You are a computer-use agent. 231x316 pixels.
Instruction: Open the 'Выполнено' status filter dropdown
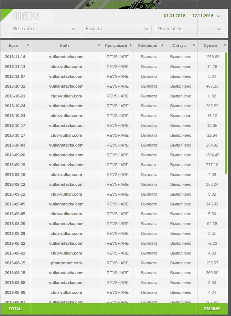pyautogui.click(x=190, y=29)
